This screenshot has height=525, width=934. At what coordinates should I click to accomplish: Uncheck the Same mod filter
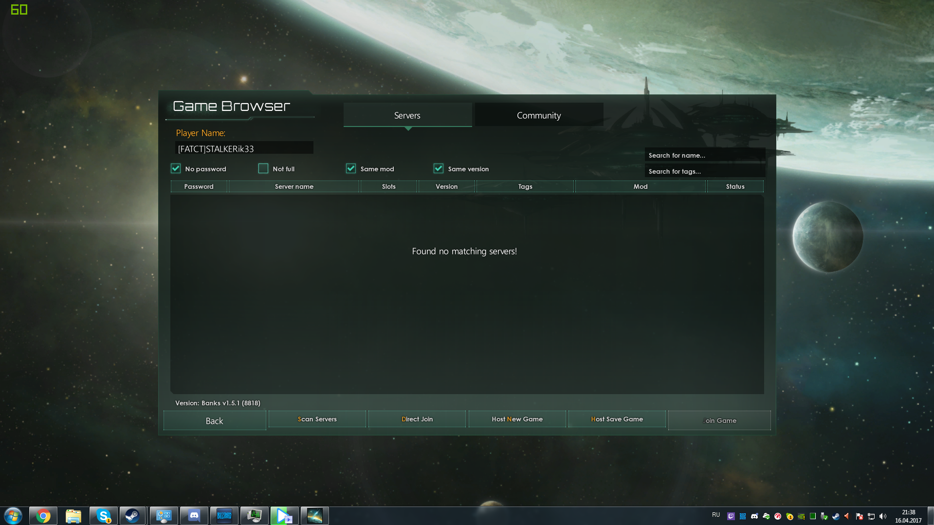pyautogui.click(x=351, y=168)
